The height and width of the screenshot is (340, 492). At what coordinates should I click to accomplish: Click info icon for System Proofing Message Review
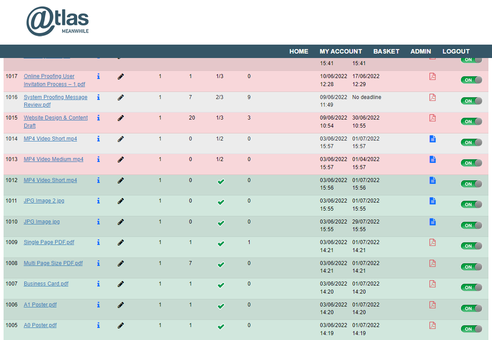(x=98, y=97)
